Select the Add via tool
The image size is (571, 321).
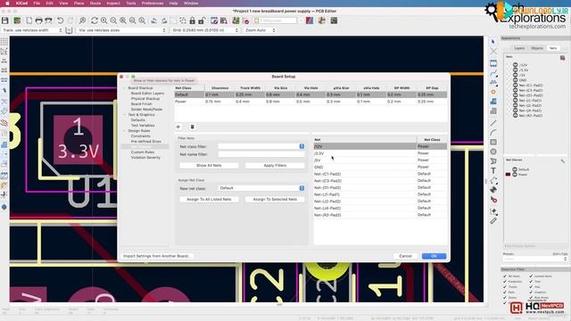(493, 92)
